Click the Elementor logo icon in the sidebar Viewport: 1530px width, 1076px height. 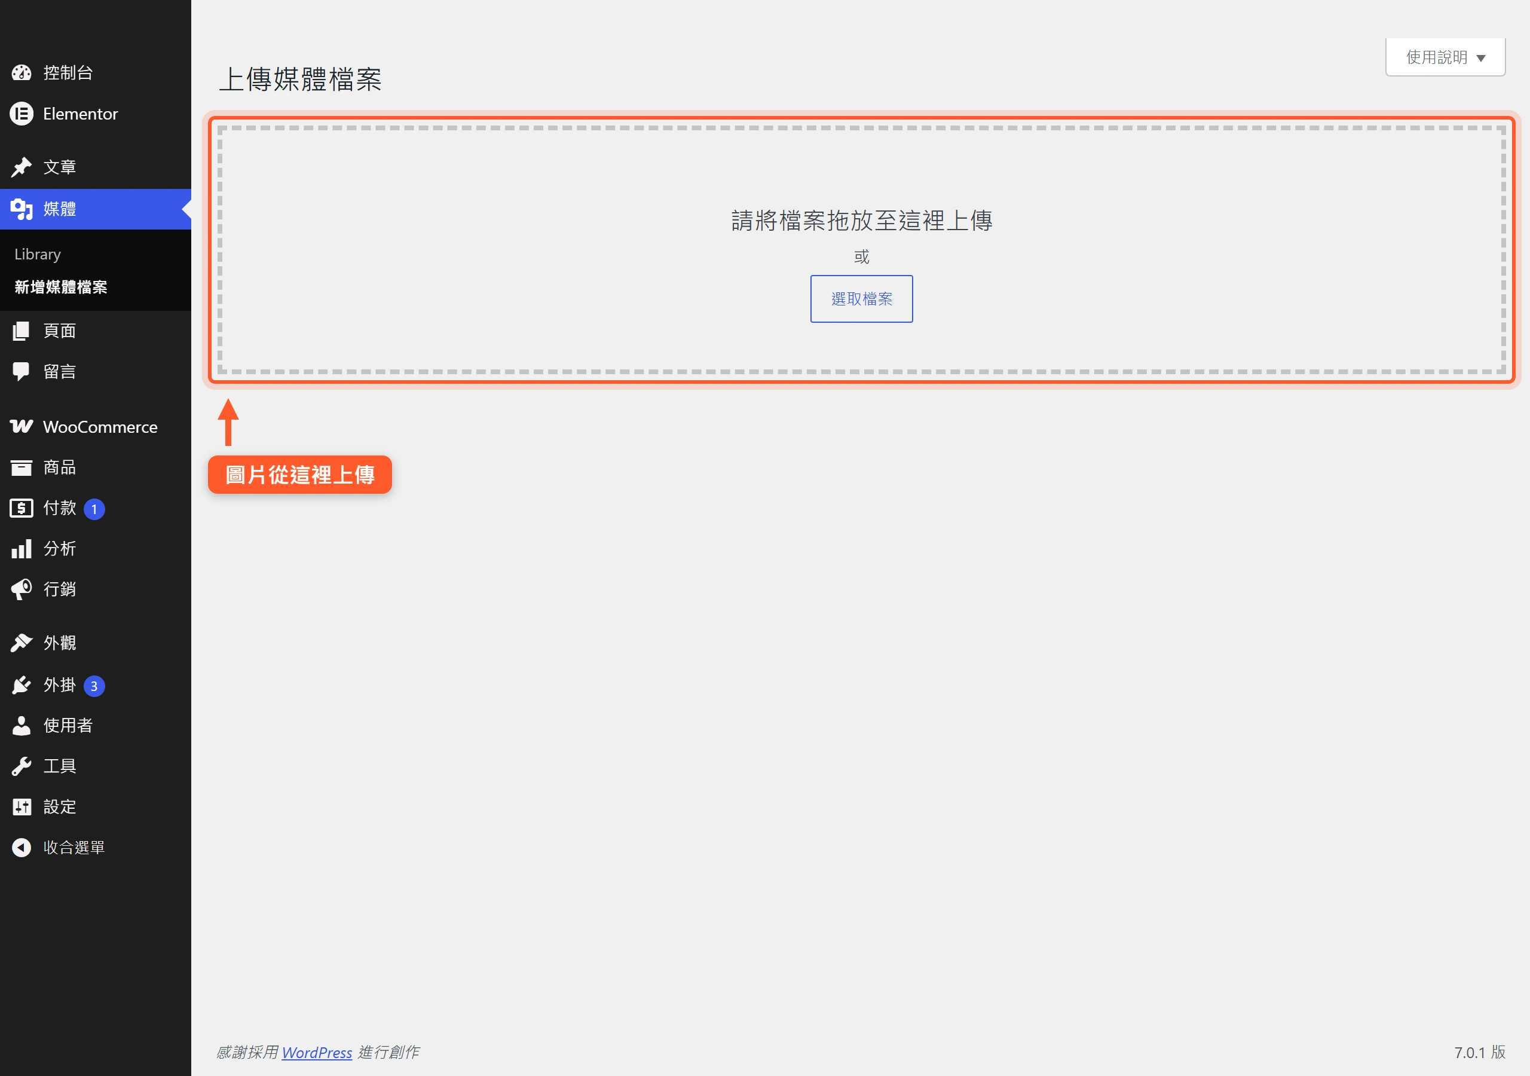[x=22, y=114]
